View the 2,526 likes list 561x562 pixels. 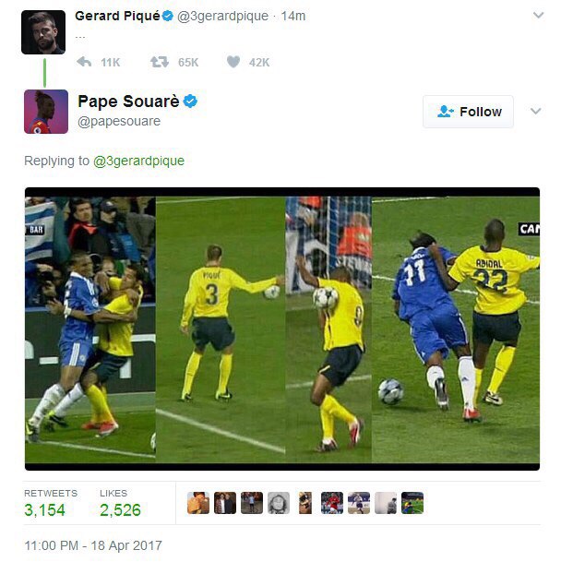coord(120,503)
